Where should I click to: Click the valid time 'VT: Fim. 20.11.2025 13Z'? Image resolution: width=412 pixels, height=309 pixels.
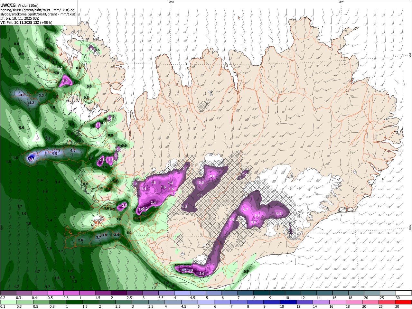coord(20,23)
